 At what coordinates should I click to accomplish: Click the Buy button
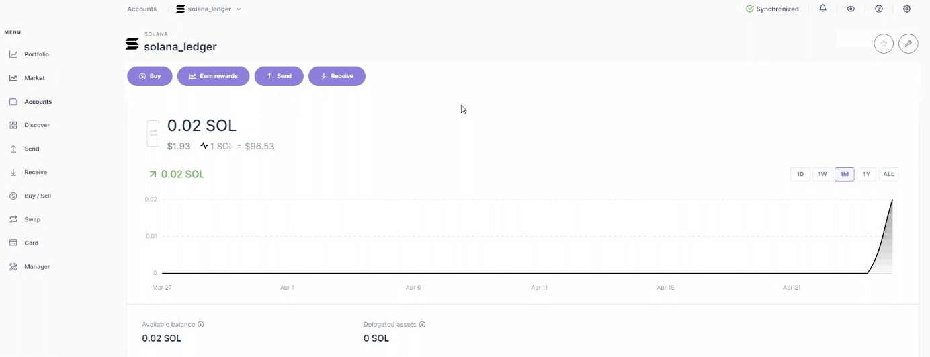pos(149,76)
